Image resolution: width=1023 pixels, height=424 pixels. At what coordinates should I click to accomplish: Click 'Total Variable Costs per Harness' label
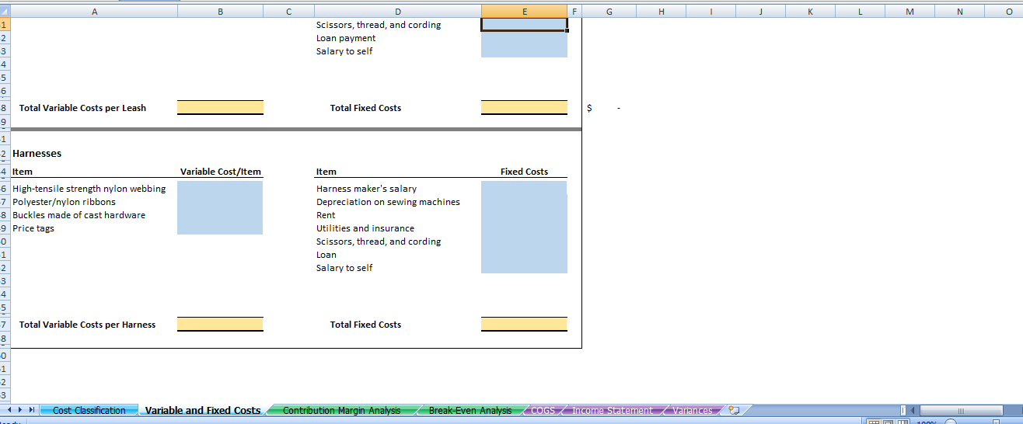pyautogui.click(x=87, y=325)
